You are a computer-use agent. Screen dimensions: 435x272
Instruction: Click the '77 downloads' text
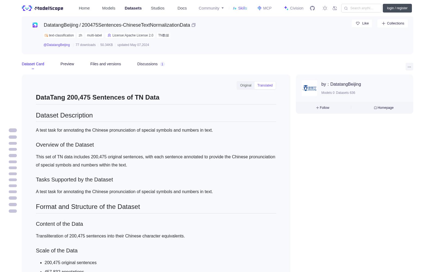(86, 45)
